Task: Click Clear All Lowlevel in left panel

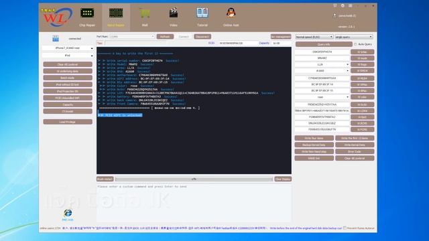Action: coord(68,64)
